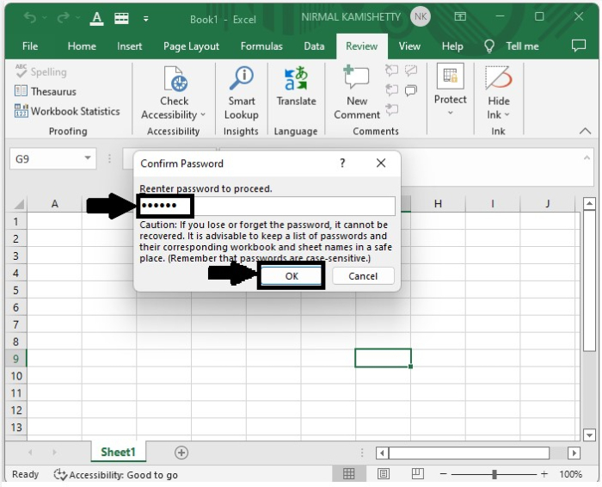Click the Hide Ink icon
The width and height of the screenshot is (602, 487).
[498, 79]
